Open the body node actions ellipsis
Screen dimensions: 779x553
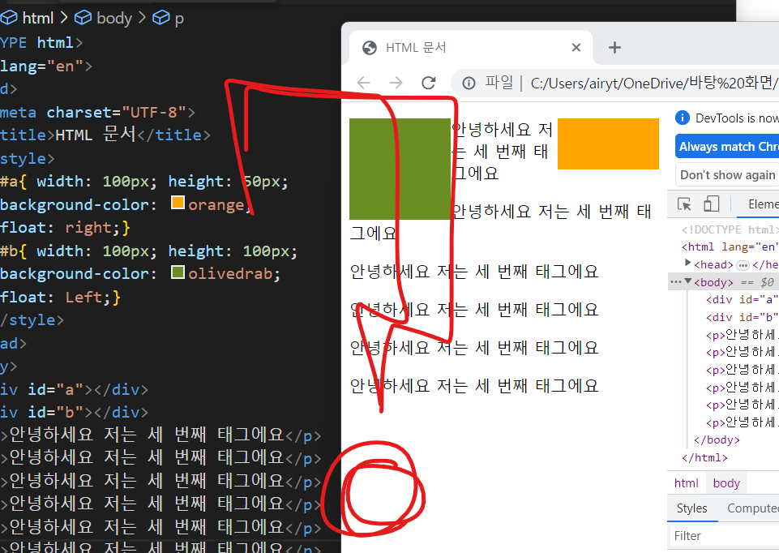click(x=676, y=281)
